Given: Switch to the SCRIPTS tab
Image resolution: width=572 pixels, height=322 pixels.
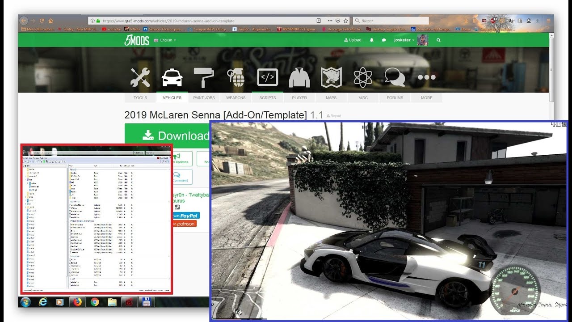Looking at the screenshot, I should [x=268, y=97].
